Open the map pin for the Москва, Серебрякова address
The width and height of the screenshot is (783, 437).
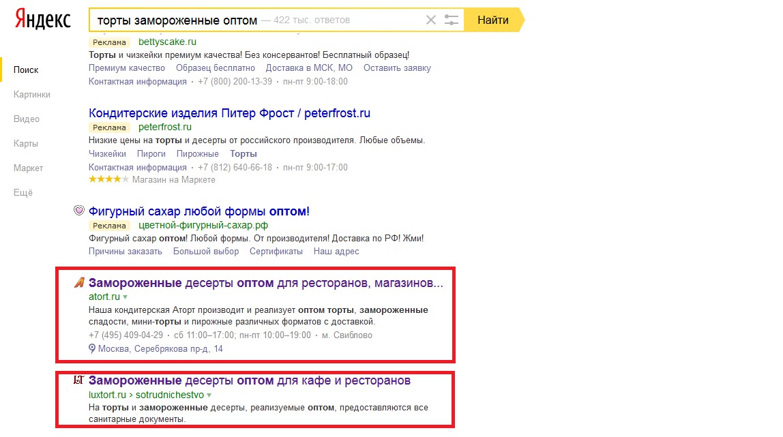(92, 348)
